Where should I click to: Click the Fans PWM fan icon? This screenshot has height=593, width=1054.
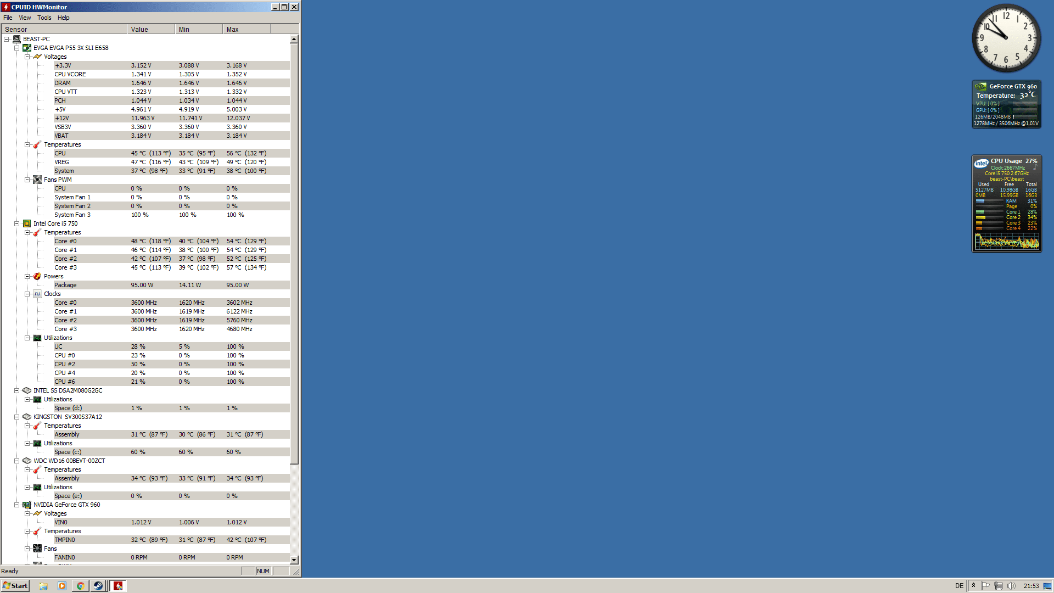click(37, 180)
